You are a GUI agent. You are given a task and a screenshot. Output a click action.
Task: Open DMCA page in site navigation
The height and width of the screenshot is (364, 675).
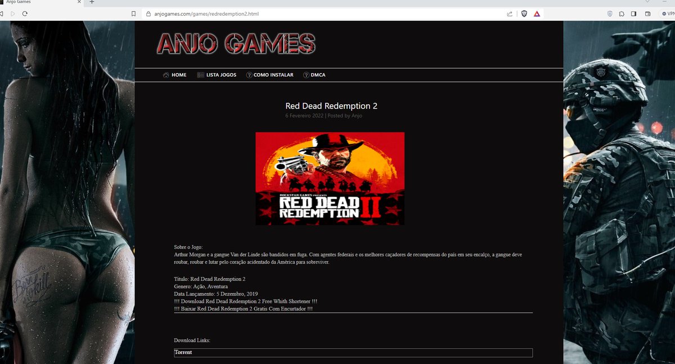click(x=314, y=75)
